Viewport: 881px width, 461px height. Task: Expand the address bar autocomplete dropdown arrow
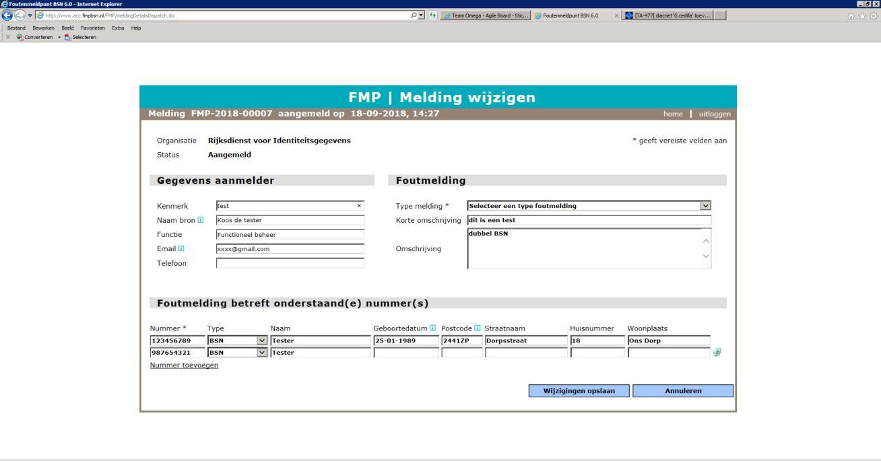click(x=420, y=15)
